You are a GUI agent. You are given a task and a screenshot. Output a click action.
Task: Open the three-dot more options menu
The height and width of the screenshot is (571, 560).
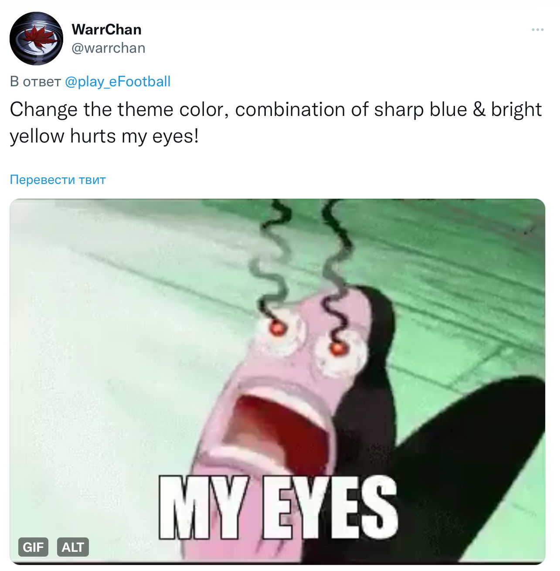point(537,30)
